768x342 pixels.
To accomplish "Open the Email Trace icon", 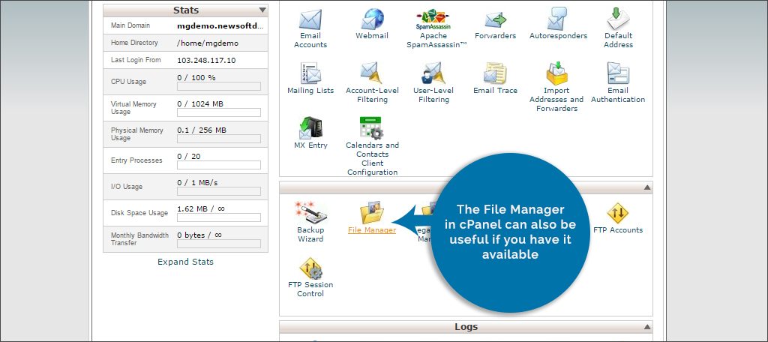I will click(x=495, y=73).
